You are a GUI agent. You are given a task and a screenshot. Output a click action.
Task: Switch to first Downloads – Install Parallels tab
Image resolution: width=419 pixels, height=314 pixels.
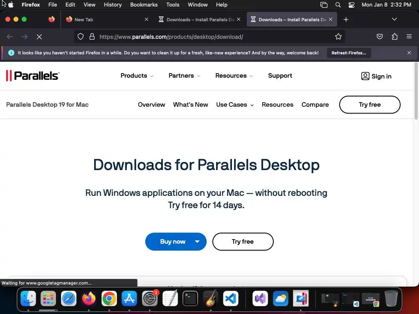199,20
